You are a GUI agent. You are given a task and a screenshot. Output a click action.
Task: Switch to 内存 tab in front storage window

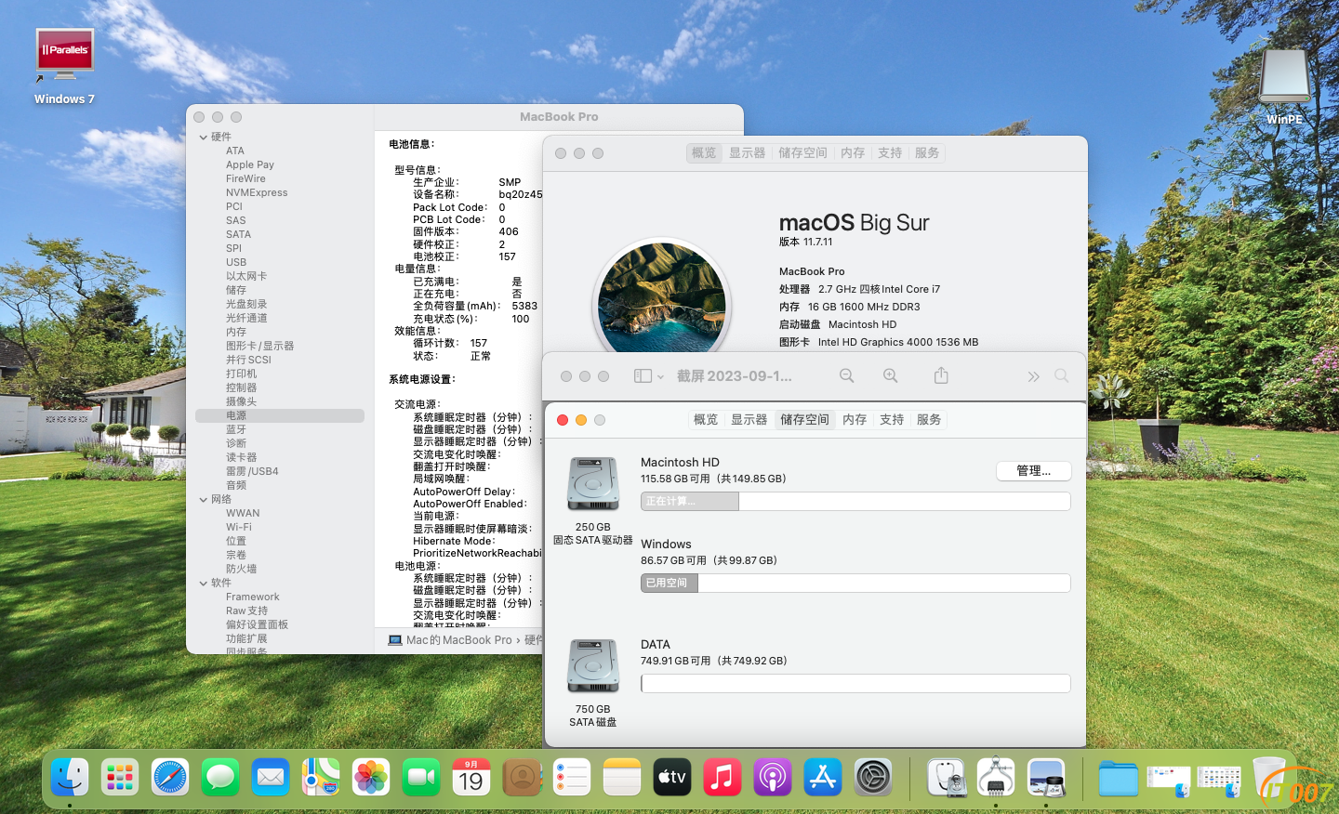pos(855,420)
